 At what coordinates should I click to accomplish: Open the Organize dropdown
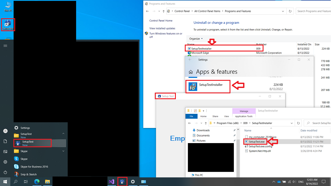pyautogui.click(x=196, y=39)
